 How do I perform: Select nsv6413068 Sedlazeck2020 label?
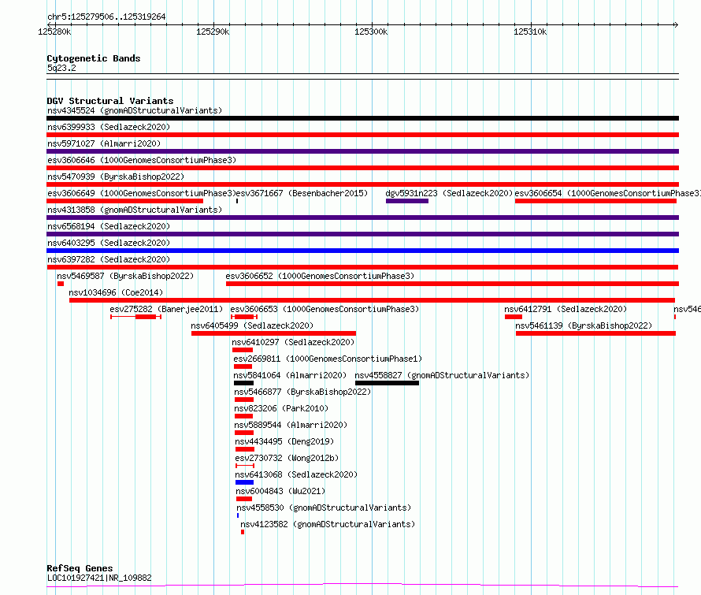pyautogui.click(x=296, y=474)
